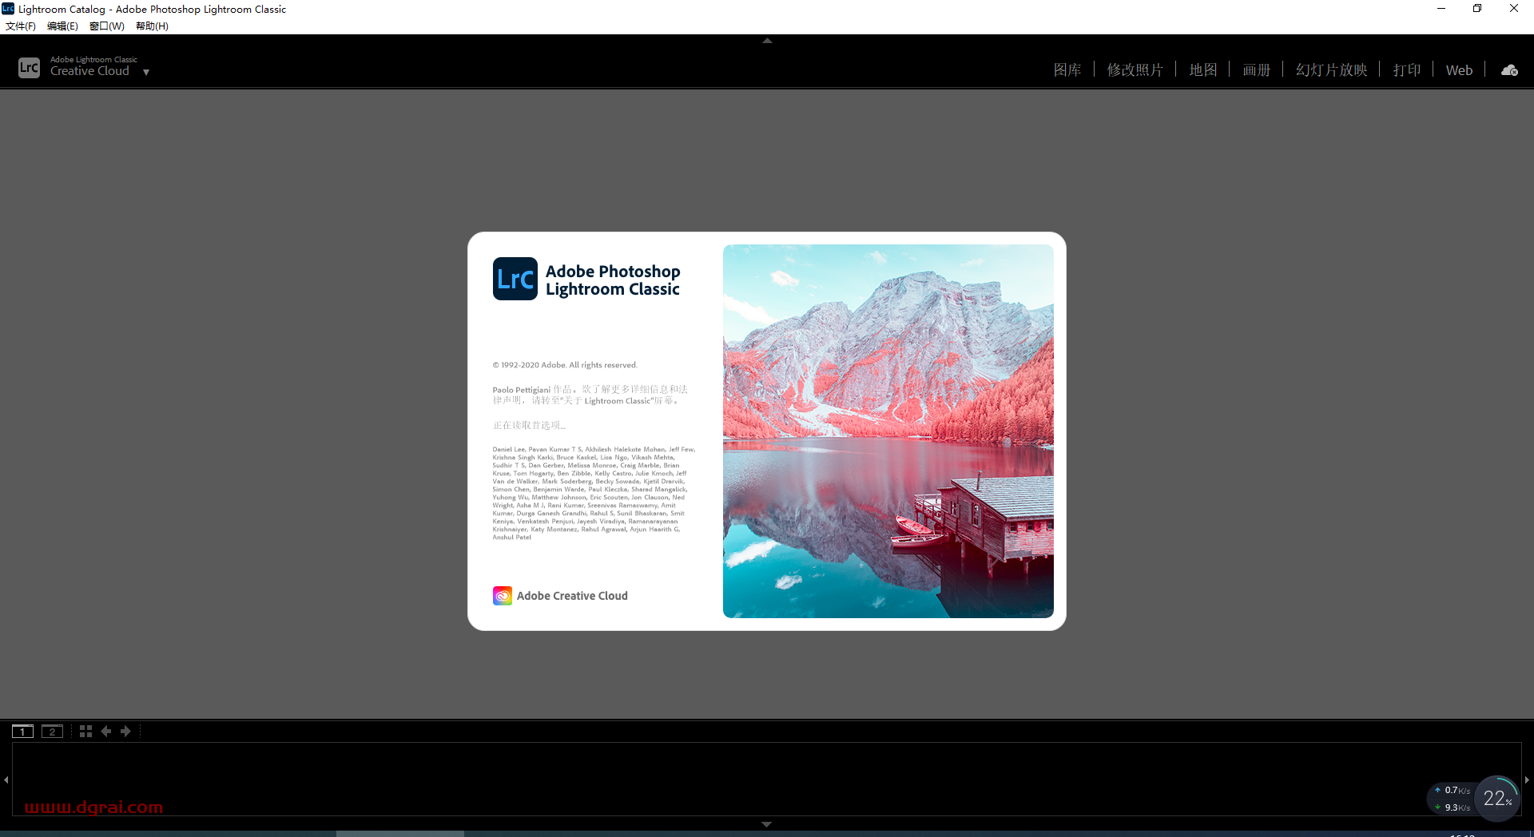Click the green download speed arrow in the network widget
The width and height of the screenshot is (1534, 837).
[x=1438, y=807]
